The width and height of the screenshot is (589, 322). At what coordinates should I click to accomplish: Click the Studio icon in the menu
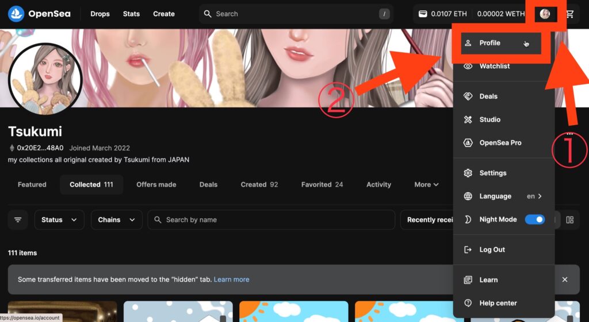(x=468, y=119)
